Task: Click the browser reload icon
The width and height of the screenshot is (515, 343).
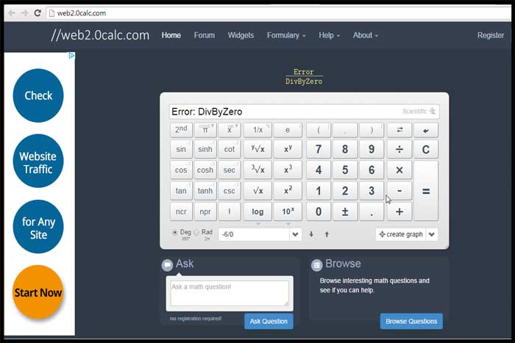Action: pos(38,13)
